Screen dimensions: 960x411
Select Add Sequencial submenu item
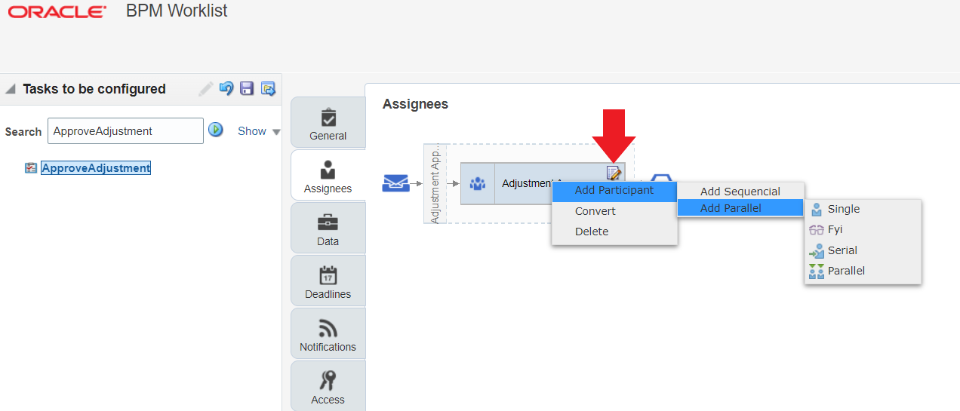point(740,192)
